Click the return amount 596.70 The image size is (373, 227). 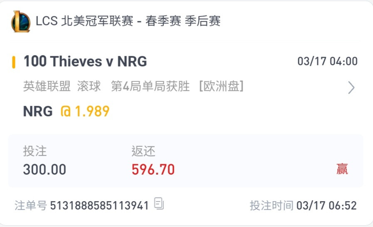[x=153, y=169]
